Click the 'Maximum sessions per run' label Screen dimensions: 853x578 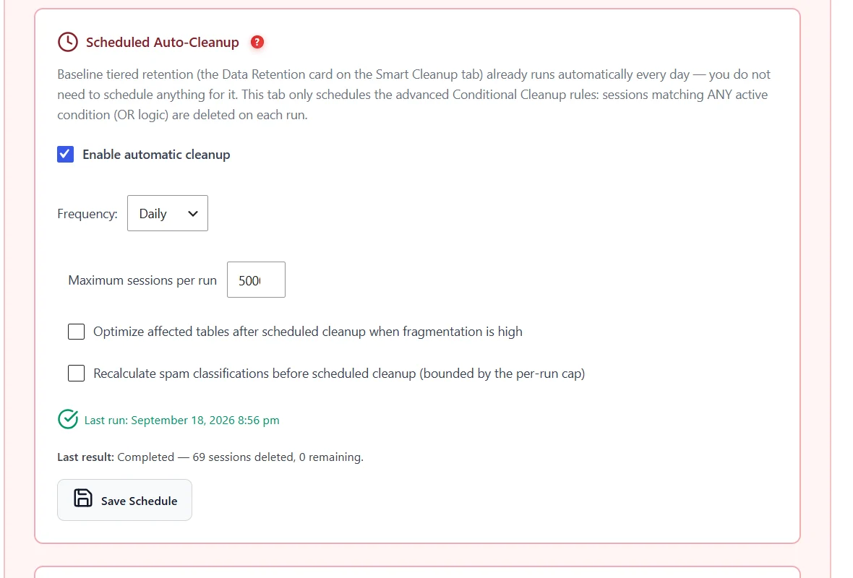[x=142, y=280]
